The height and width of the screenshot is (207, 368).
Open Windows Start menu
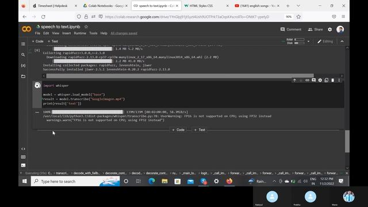coord(24,181)
